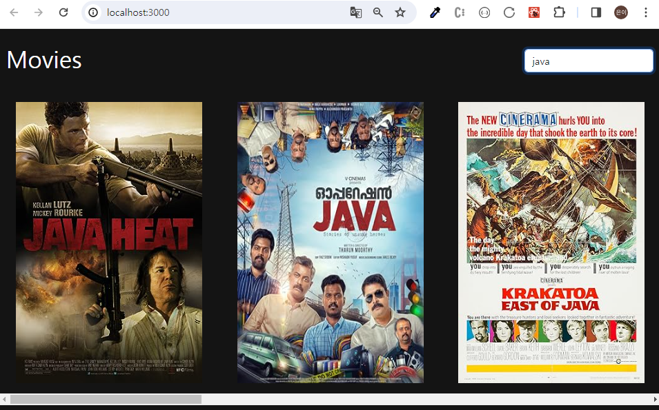Open the color picker eyedropper extension
659x410 pixels.
[x=435, y=12]
